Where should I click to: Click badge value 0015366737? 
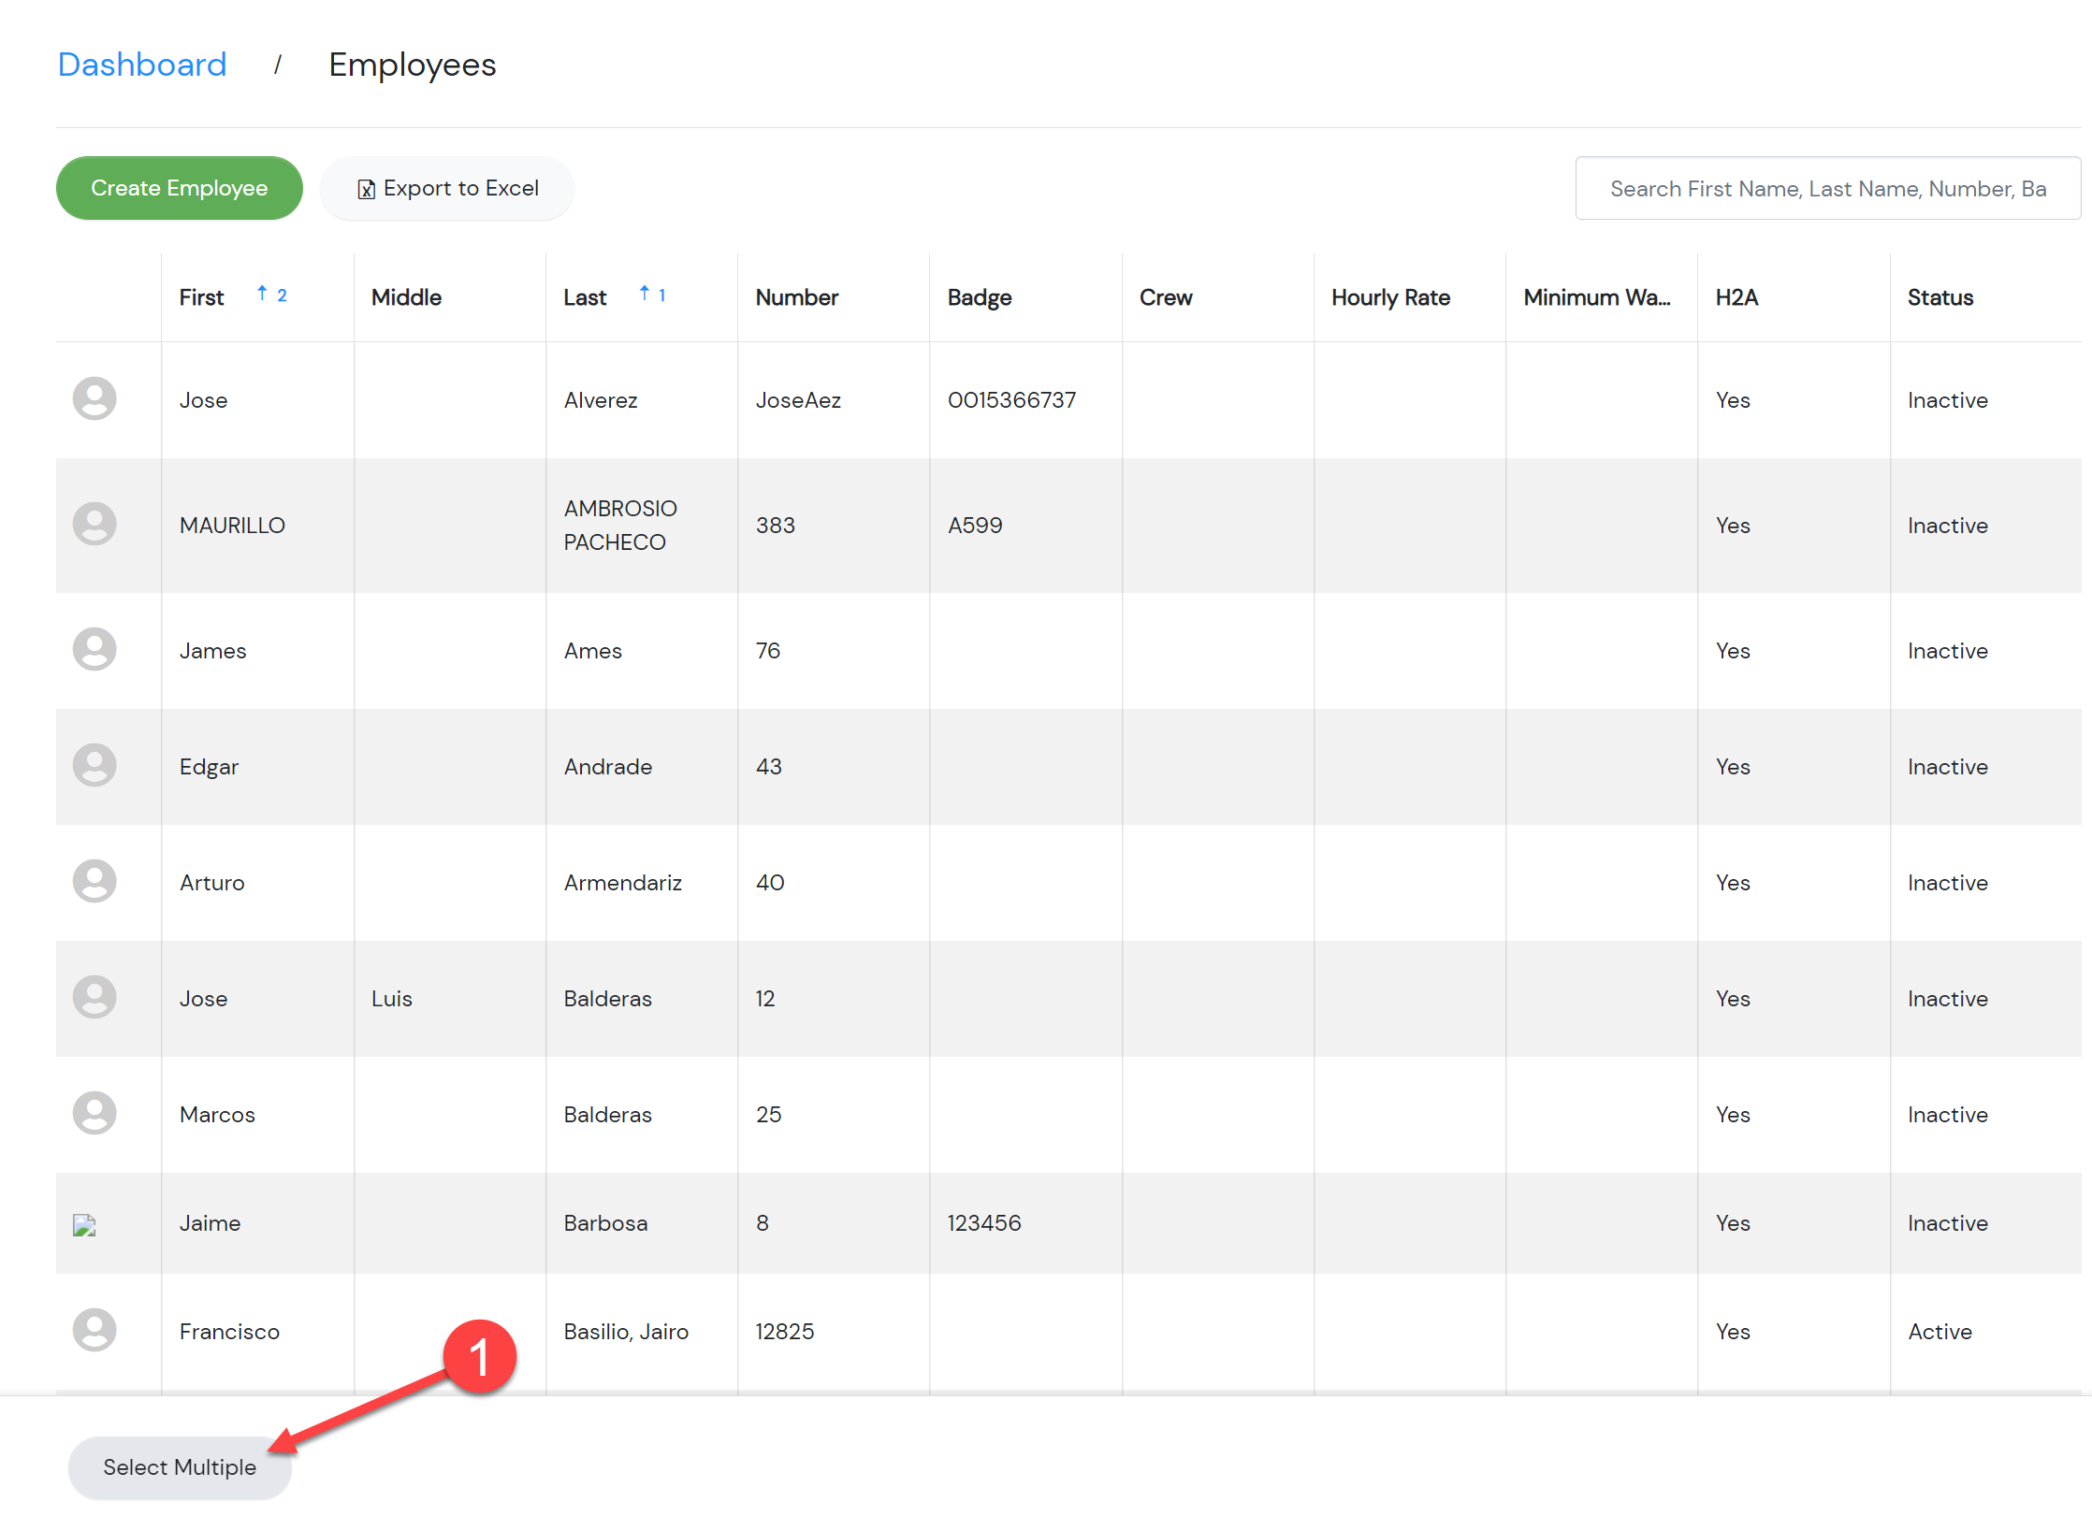point(1011,400)
